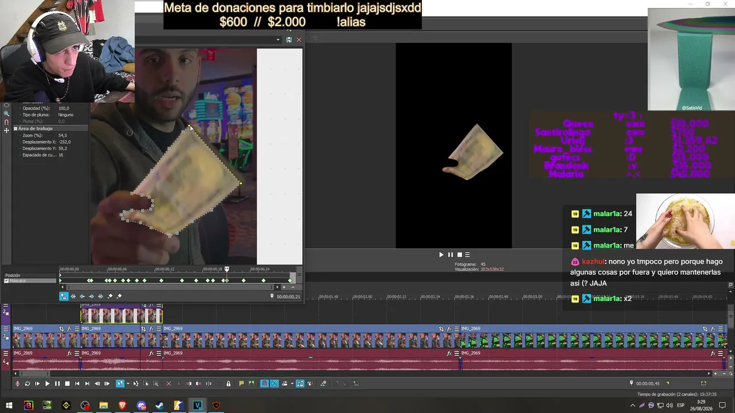
Task: Step back one frame in the timeline
Action: tap(97, 384)
